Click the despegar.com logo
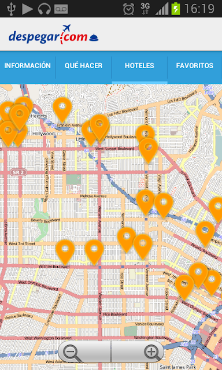Image resolution: width=222 pixels, height=370 pixels. point(54,35)
